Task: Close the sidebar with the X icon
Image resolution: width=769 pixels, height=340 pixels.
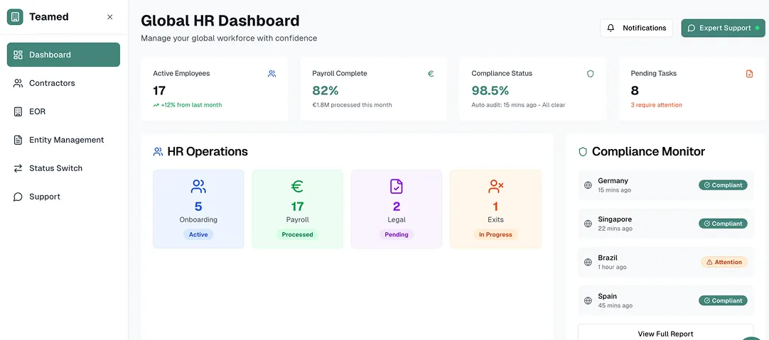Action: pyautogui.click(x=110, y=17)
